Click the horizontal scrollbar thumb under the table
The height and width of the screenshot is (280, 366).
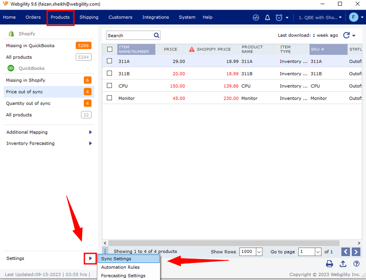coord(223,243)
